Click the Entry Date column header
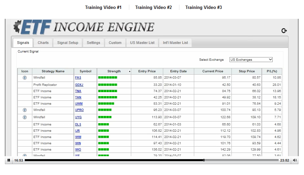Viewport: 304px width, 175px height. (178, 71)
